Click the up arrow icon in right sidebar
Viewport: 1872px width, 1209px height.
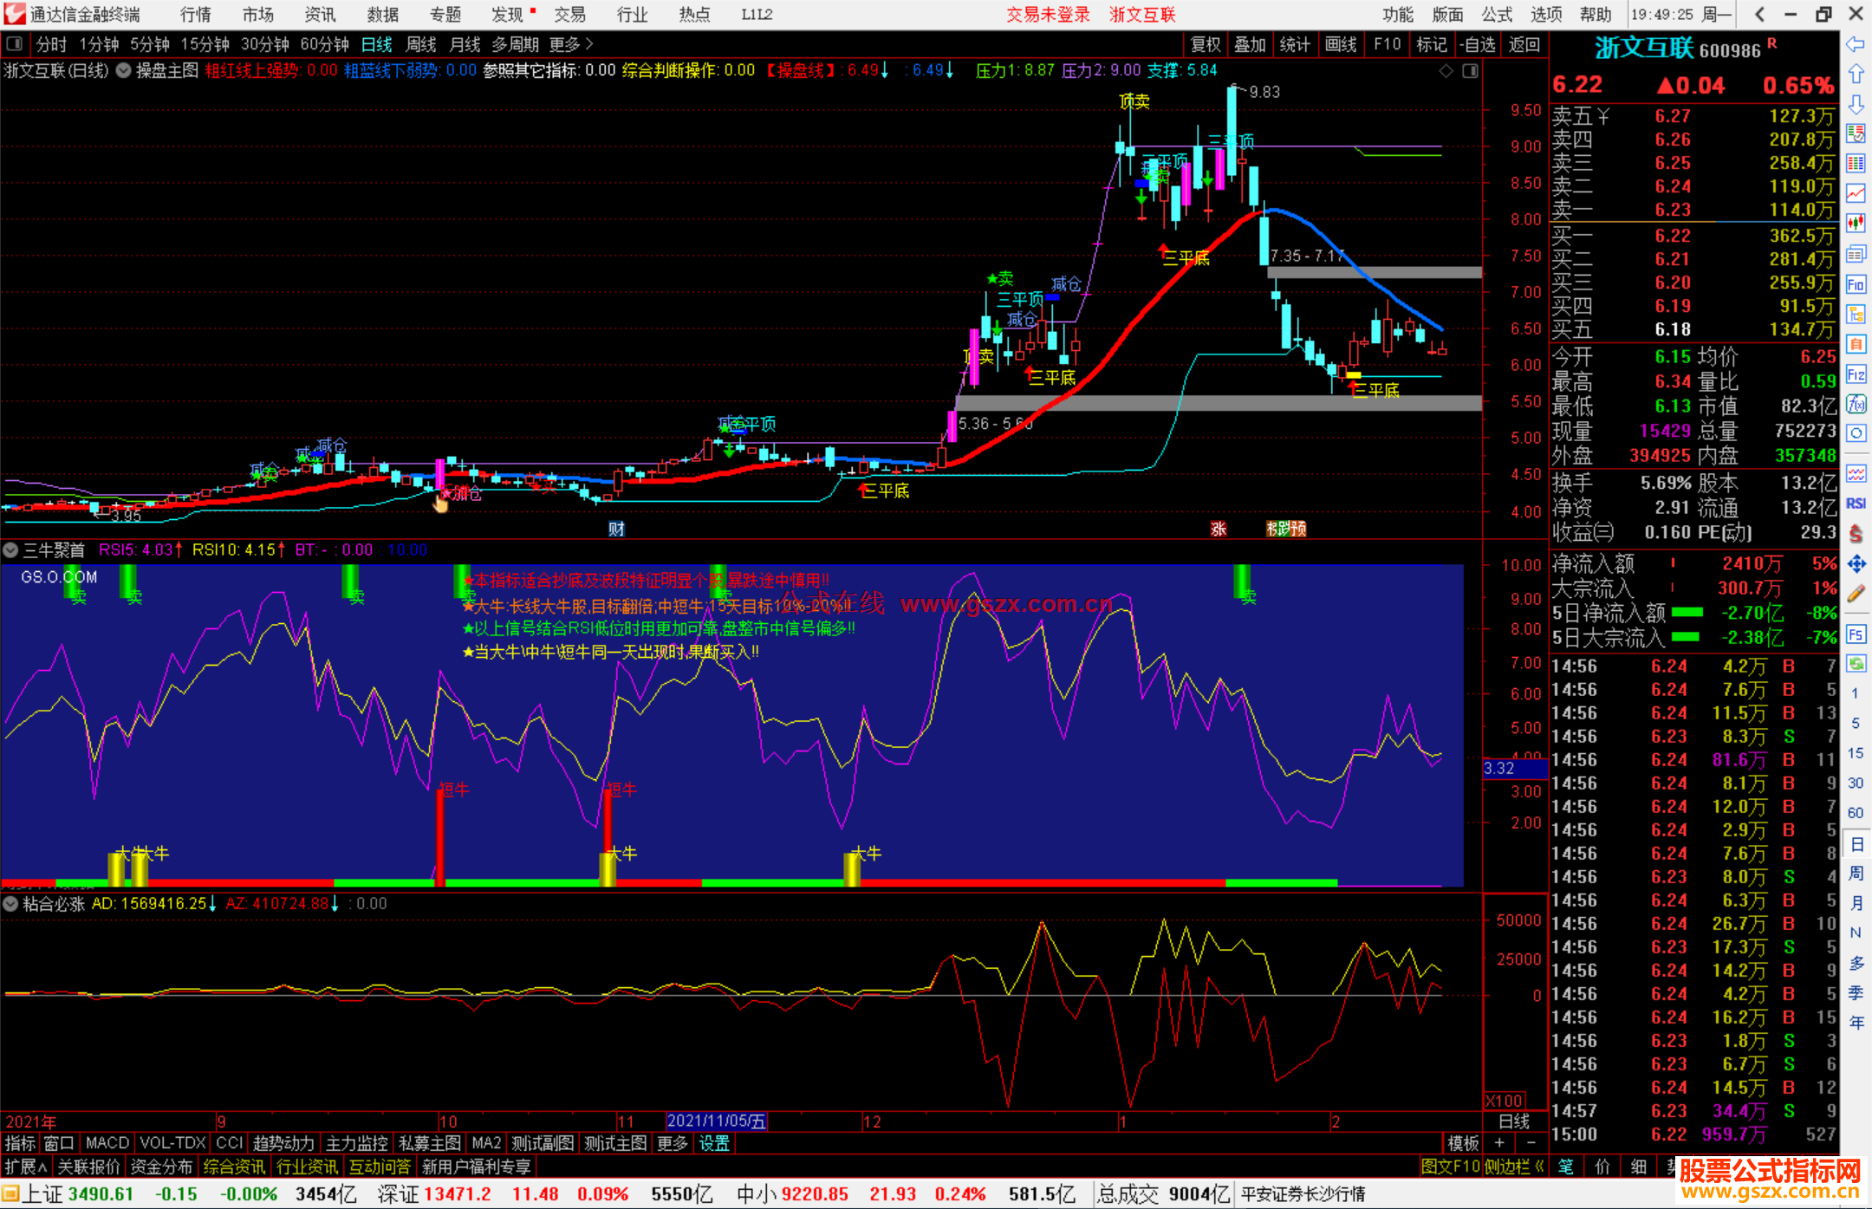pyautogui.click(x=1856, y=74)
